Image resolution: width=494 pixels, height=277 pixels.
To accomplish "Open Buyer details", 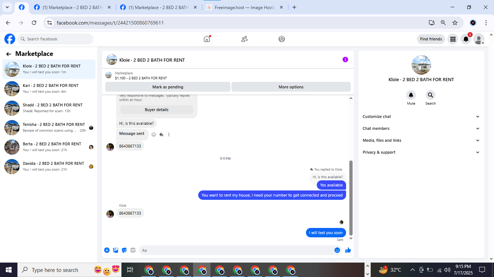I will point(157,110).
